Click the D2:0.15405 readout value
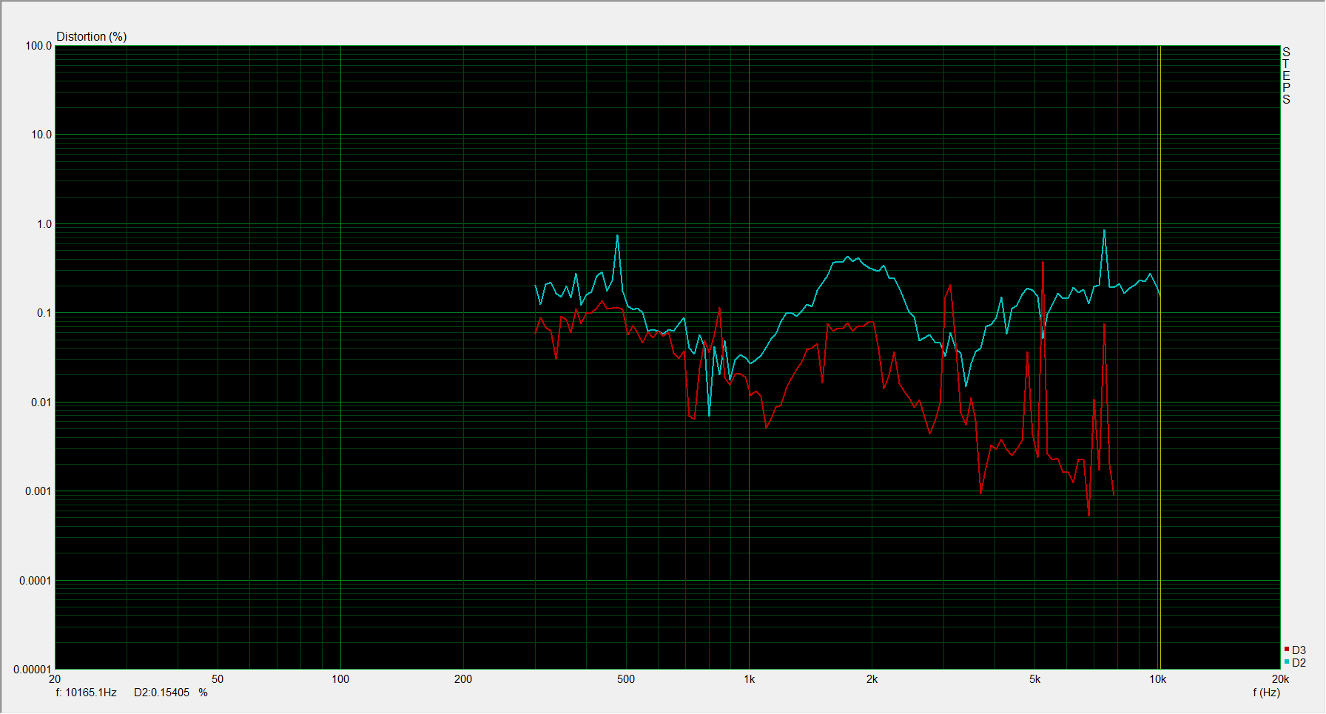The image size is (1326, 714). pos(162,693)
